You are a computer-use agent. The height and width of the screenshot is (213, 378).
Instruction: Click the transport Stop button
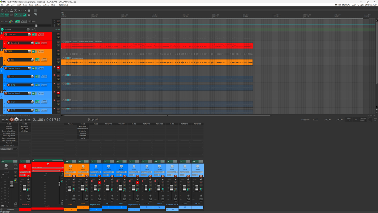pyautogui.click(x=25, y=120)
